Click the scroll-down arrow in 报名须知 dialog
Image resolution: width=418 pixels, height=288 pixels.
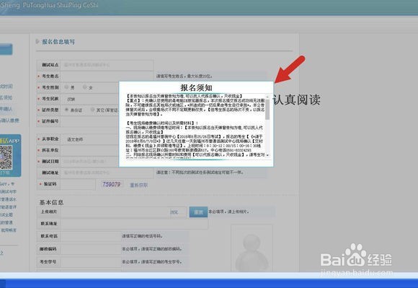point(267,155)
